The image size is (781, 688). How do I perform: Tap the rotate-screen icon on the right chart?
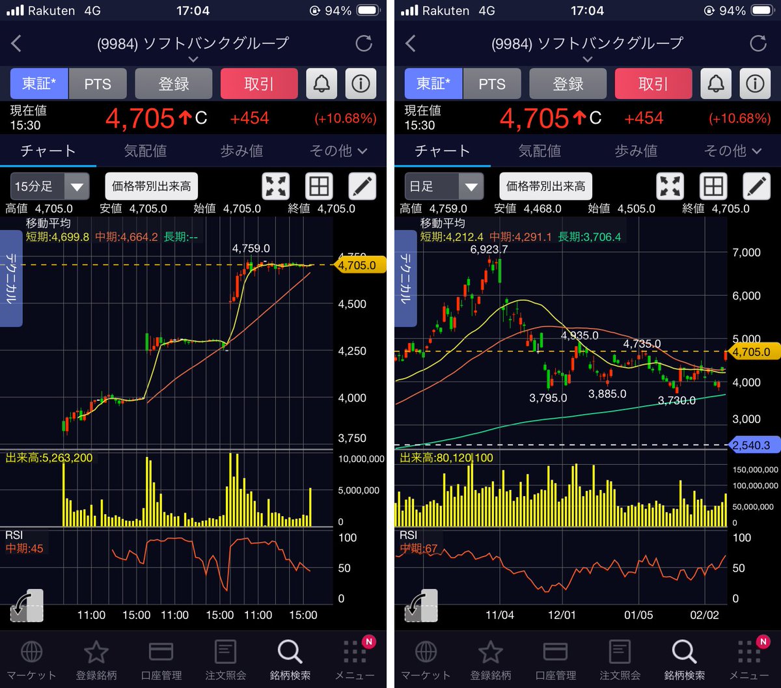421,605
